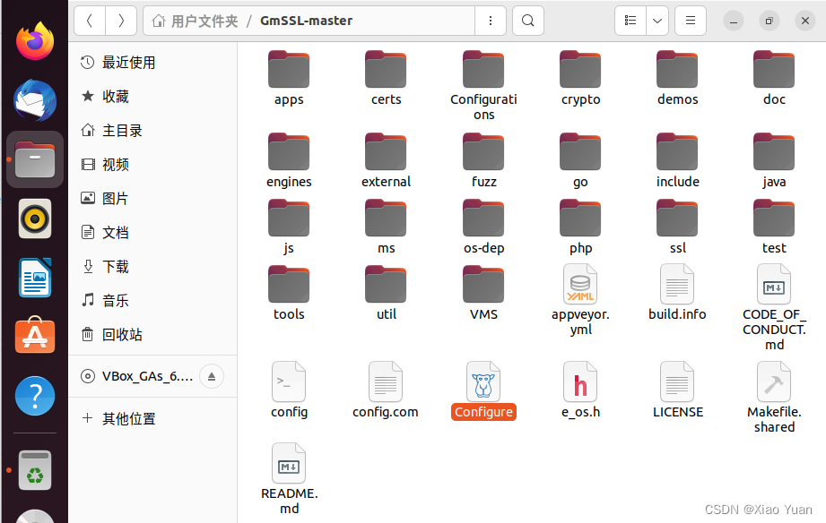Go to 主目录 in the sidebar
The width and height of the screenshot is (826, 523).
pyautogui.click(x=152, y=131)
